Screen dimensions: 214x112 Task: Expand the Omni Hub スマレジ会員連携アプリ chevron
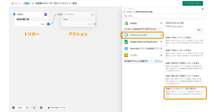point(161,49)
